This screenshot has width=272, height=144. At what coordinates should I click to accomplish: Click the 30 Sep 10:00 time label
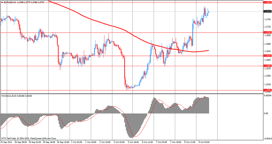63,142
